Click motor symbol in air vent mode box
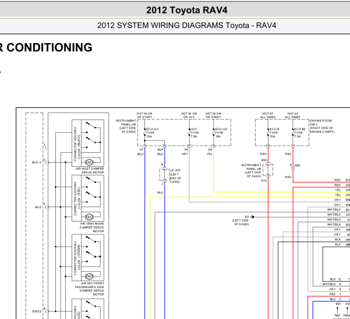 (89, 217)
